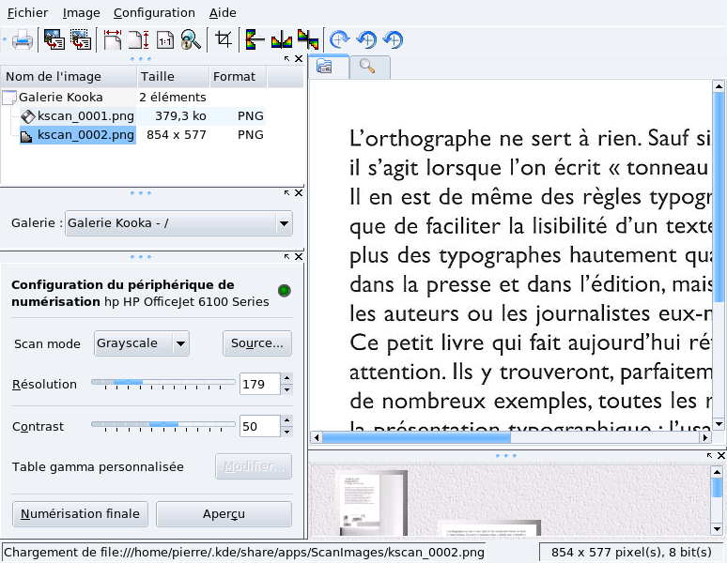727x563 pixels.
Task: Select kscan_0002.png in the gallery
Action: pyautogui.click(x=78, y=135)
